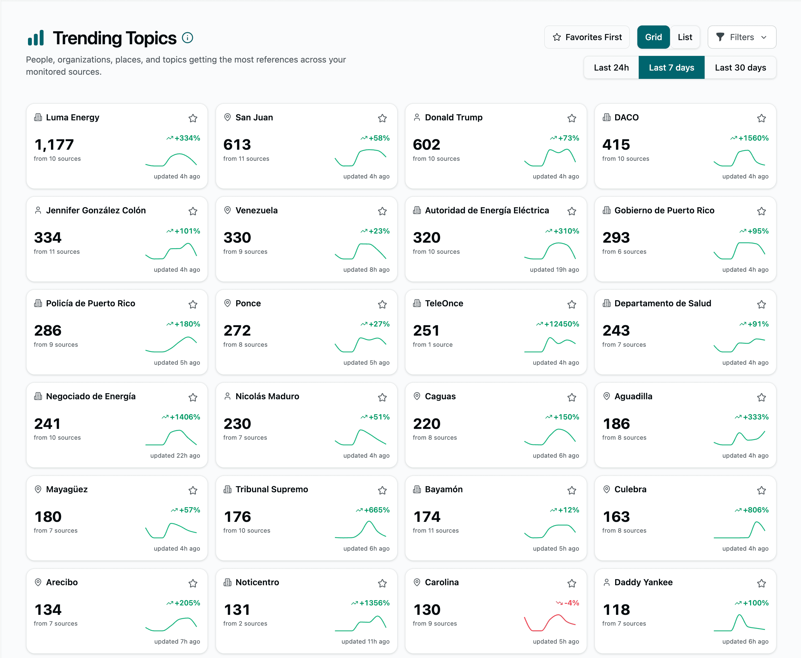Expand the Filters chevron

[764, 37]
